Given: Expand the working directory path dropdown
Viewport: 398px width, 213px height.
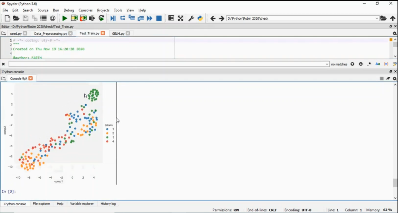Looking at the screenshot, I should click(377, 18).
